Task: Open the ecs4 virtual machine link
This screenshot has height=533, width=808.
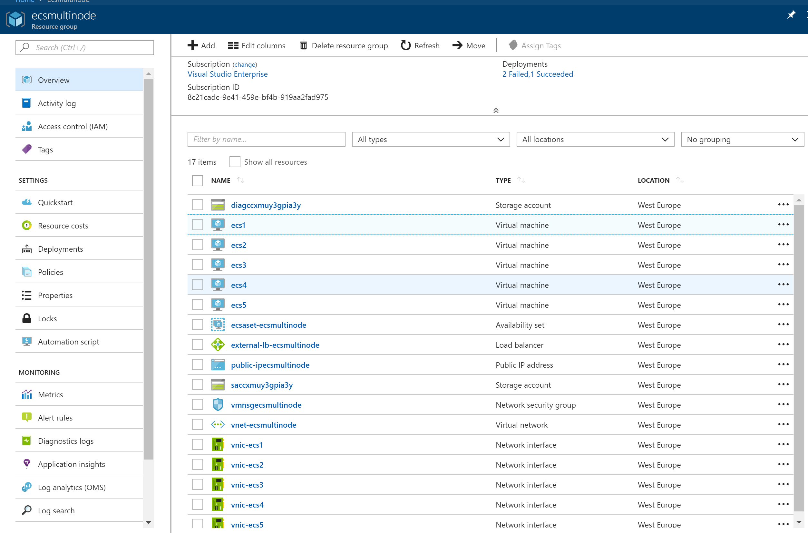Action: coord(239,285)
